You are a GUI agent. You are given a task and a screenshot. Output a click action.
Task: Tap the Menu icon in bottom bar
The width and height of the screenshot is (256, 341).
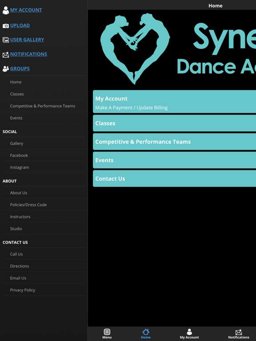coord(107,332)
